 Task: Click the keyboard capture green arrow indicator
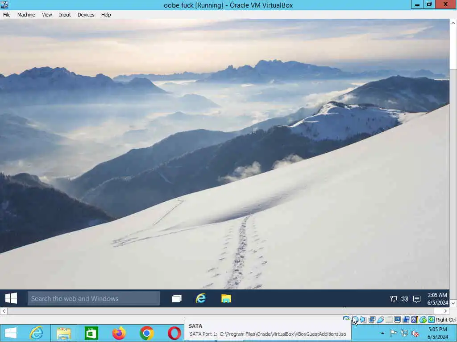432,320
